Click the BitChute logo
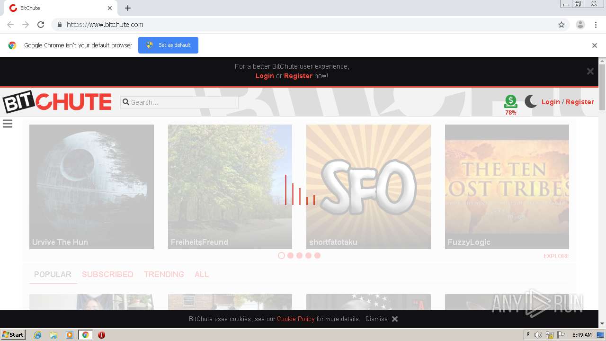 tap(57, 101)
